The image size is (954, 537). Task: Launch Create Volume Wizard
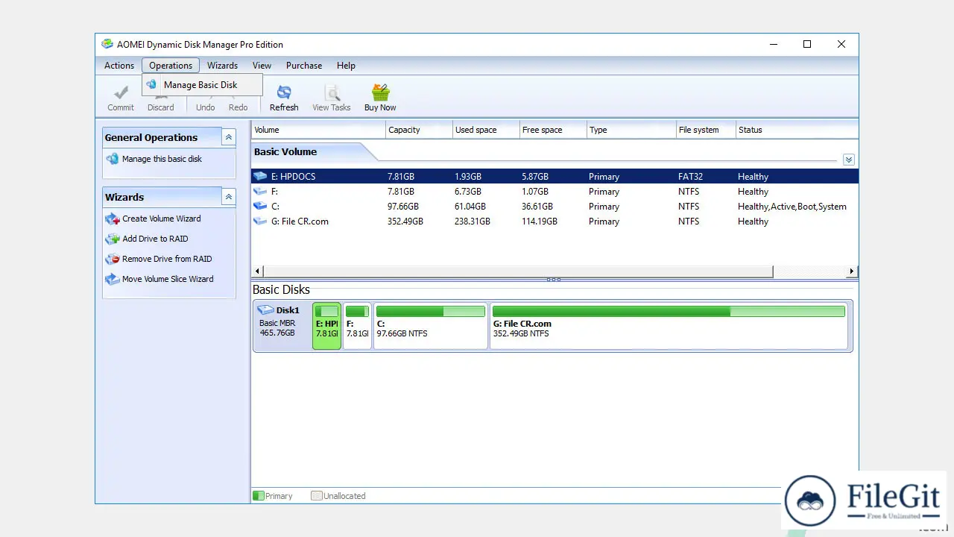tap(161, 219)
